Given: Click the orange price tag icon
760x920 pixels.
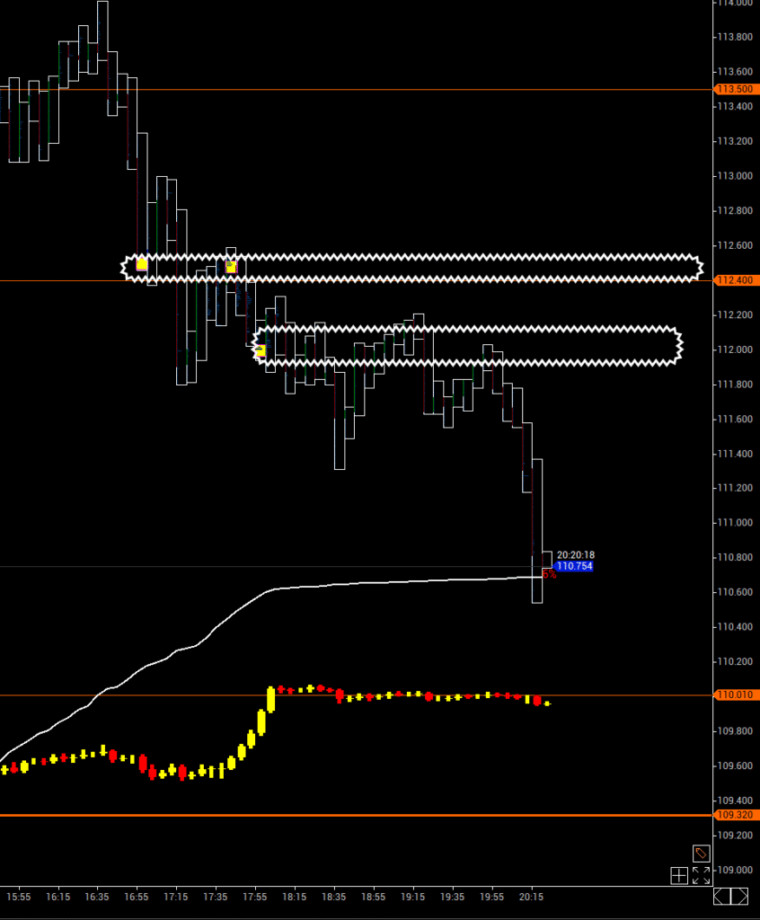Looking at the screenshot, I should 701,854.
